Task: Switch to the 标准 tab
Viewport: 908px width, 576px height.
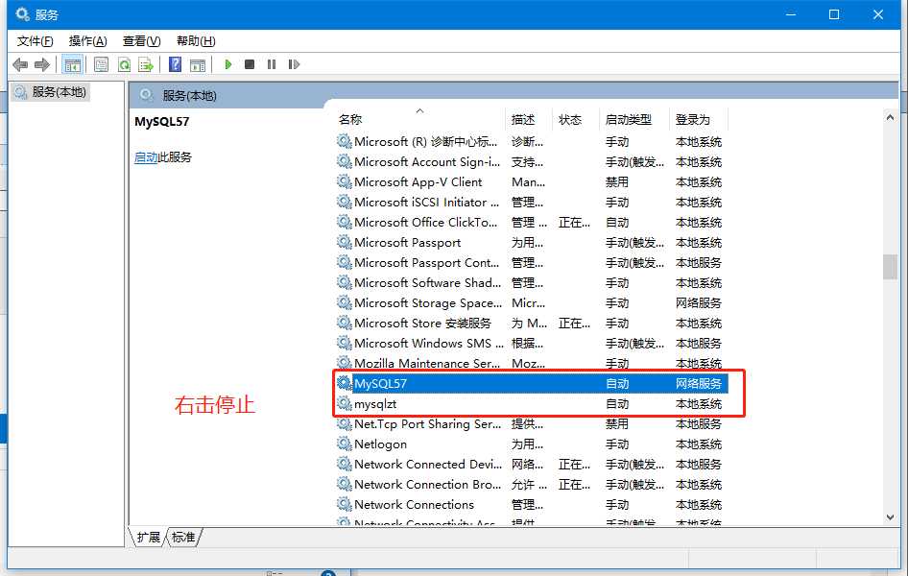Action: [183, 538]
